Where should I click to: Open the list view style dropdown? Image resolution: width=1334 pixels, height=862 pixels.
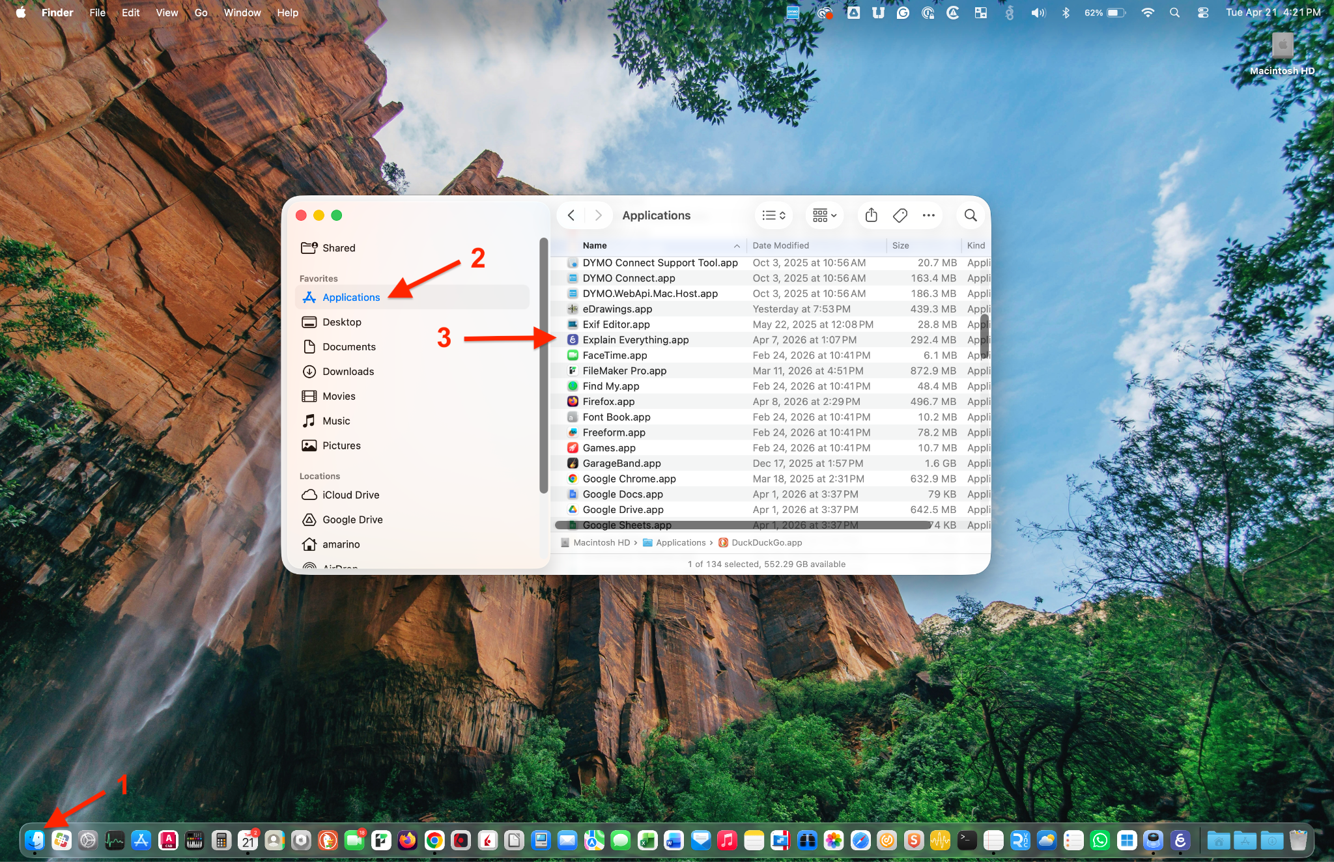[774, 215]
